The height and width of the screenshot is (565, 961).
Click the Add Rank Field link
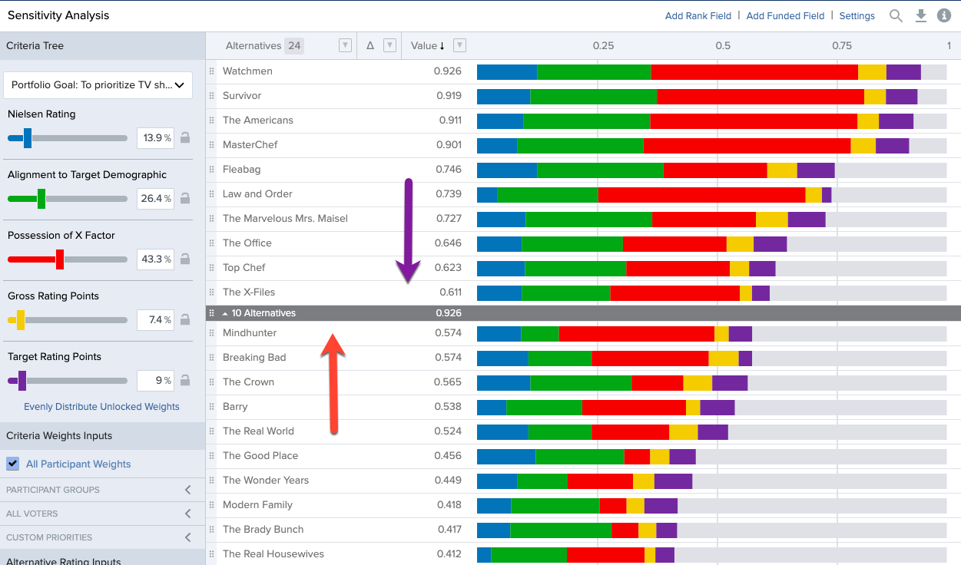coord(698,16)
